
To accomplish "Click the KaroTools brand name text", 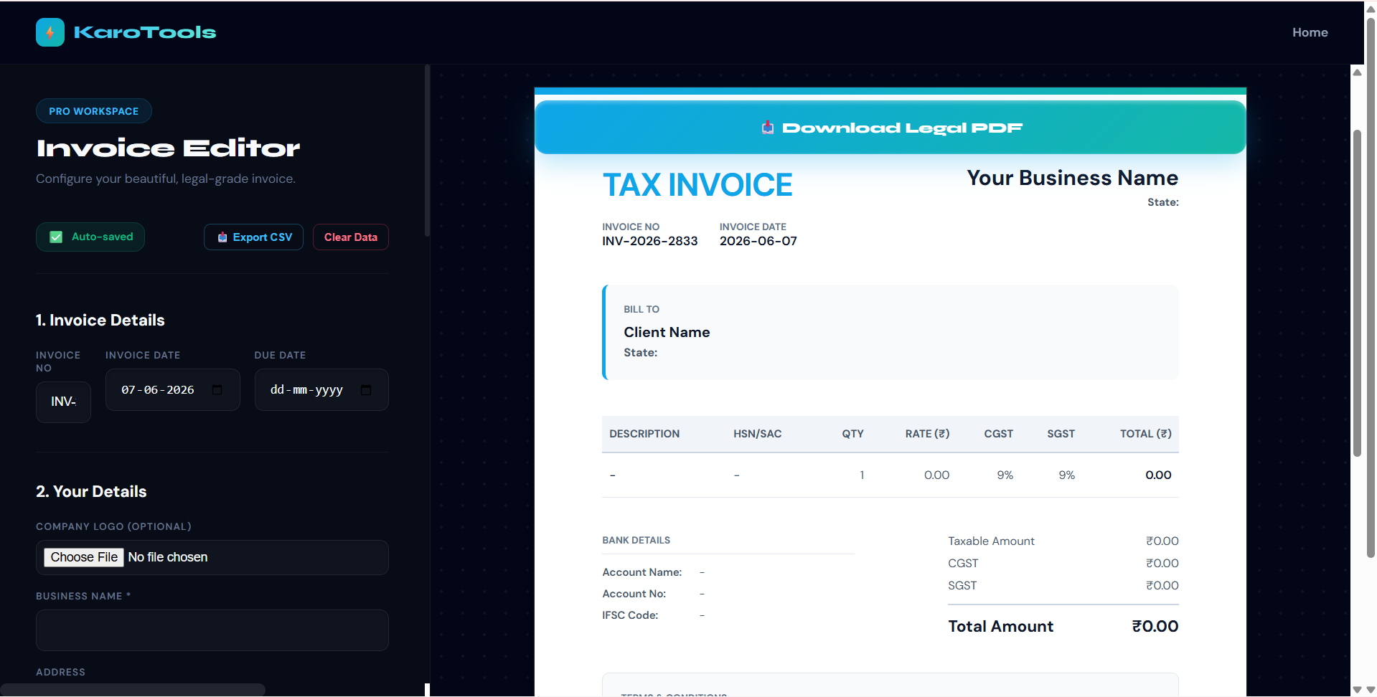I will [x=145, y=32].
